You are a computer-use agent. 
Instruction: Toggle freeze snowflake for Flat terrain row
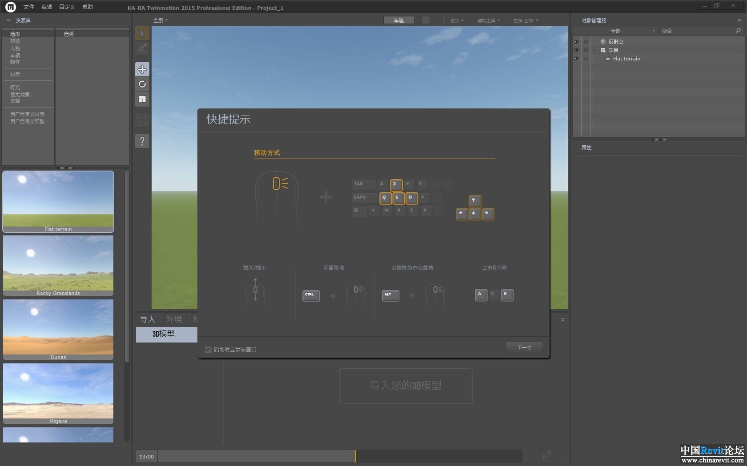(x=586, y=59)
